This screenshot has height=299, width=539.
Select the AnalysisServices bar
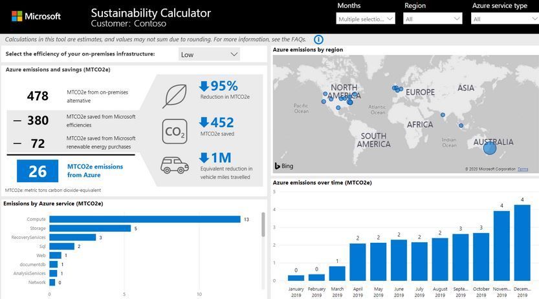pyautogui.click(x=53, y=273)
